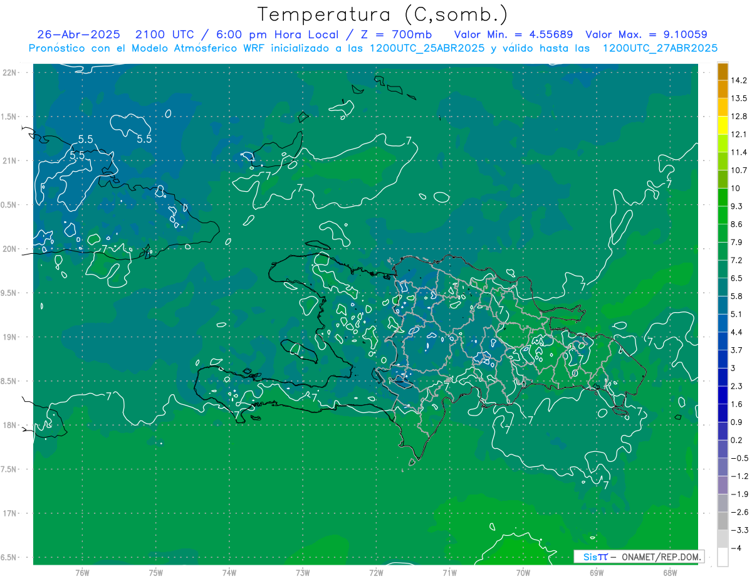752x581 pixels.
Task: Click colorbar value "0.2"
Action: pyautogui.click(x=737, y=440)
